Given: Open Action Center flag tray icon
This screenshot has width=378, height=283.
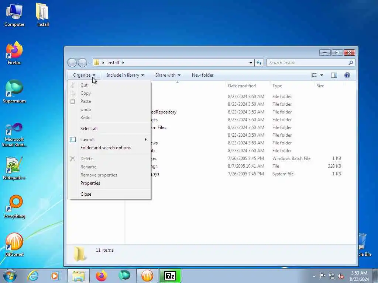Looking at the screenshot, I should coord(323,276).
